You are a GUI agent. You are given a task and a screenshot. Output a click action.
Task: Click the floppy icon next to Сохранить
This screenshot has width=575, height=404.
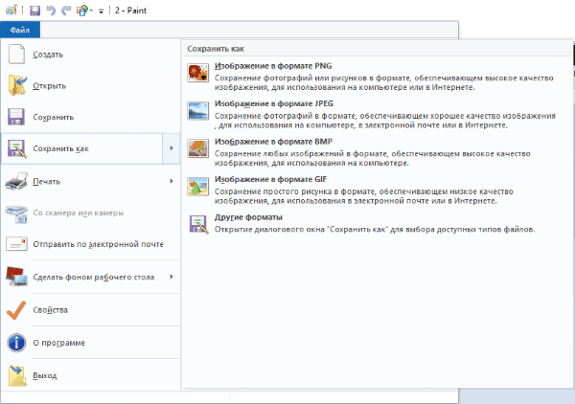pyautogui.click(x=16, y=117)
